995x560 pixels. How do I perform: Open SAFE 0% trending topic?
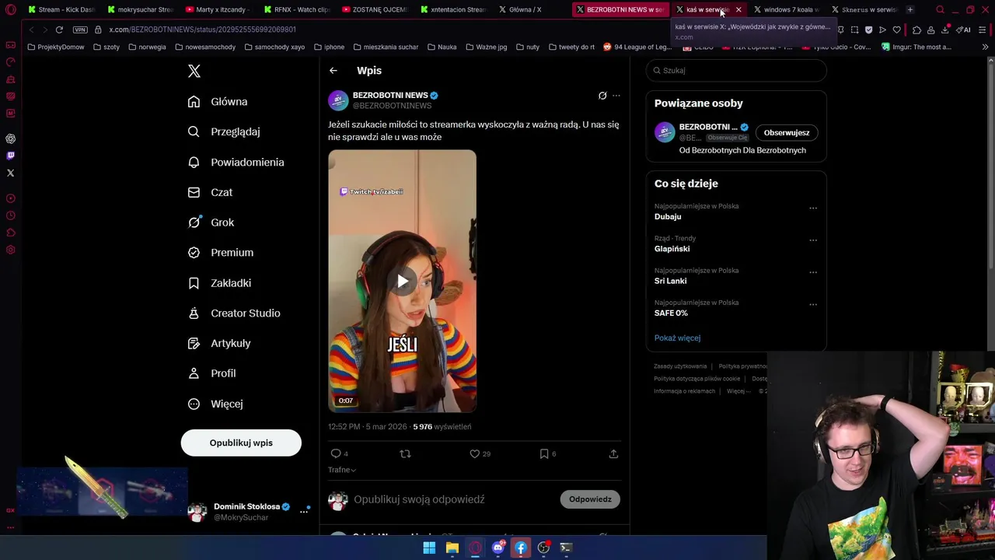pos(671,313)
